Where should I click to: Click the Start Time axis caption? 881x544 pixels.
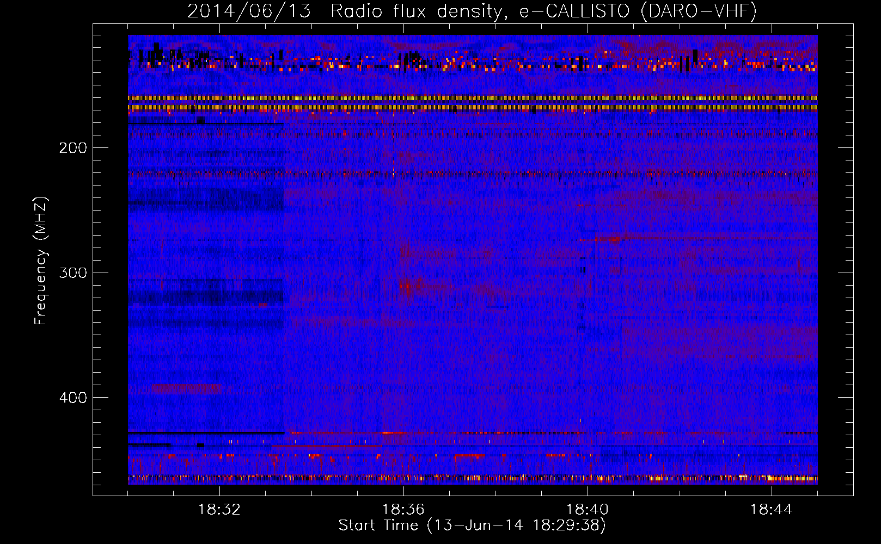(x=472, y=526)
